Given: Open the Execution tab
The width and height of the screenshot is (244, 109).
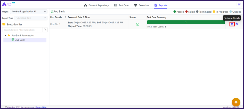Looking at the screenshot, I should (x=141, y=5).
